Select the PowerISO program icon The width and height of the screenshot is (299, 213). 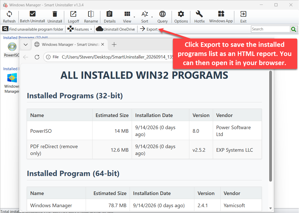click(x=12, y=47)
